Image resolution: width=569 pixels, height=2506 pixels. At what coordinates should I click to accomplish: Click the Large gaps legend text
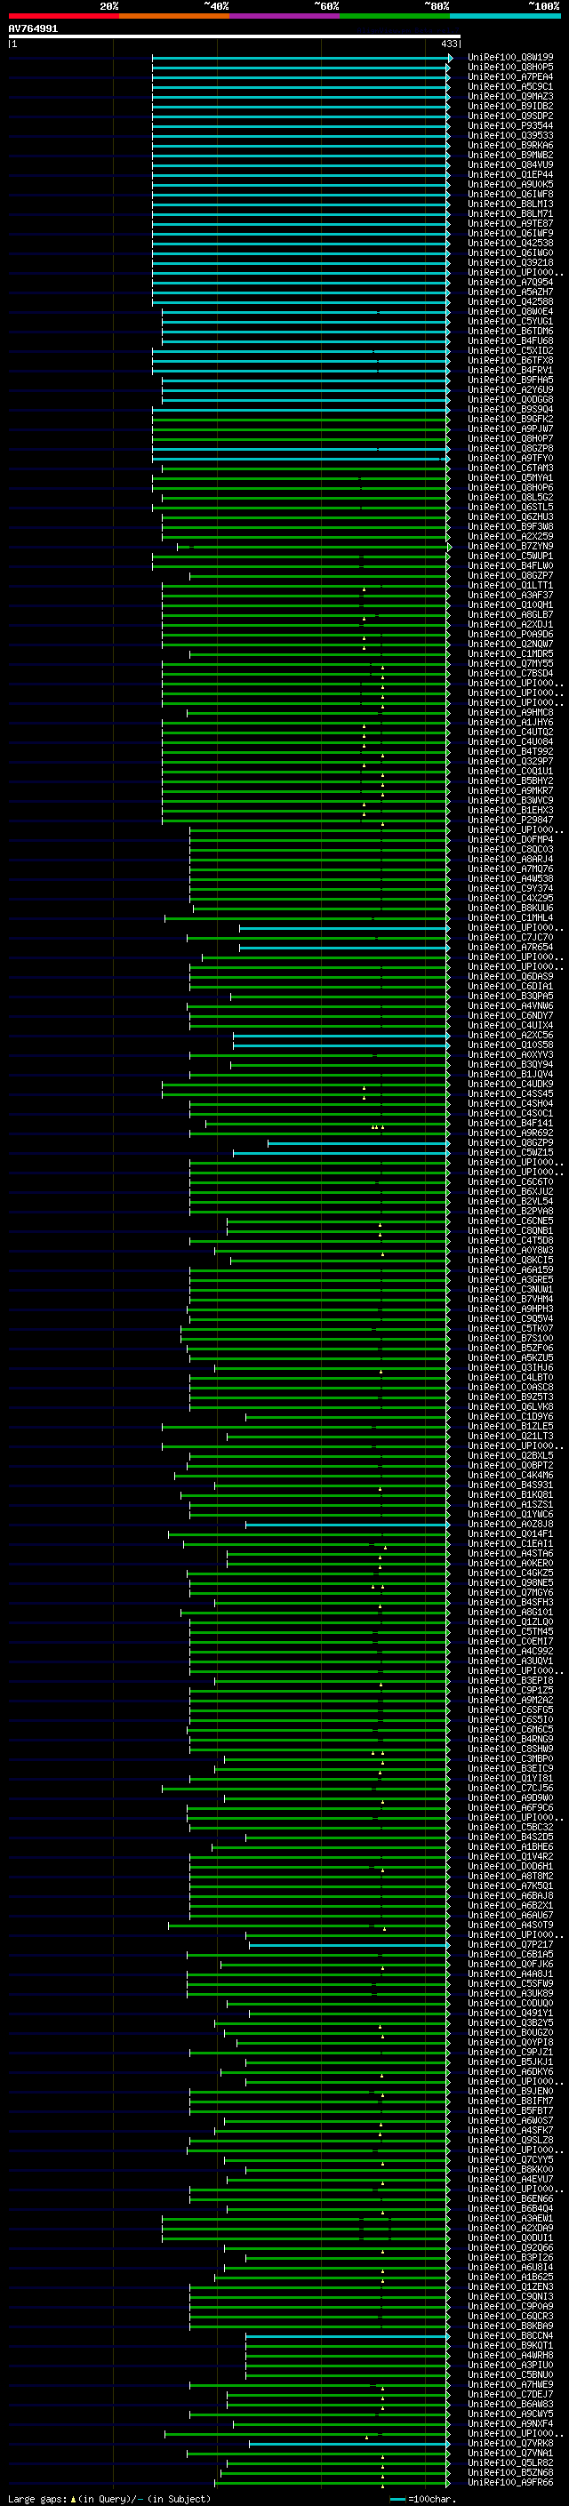click(109, 2499)
